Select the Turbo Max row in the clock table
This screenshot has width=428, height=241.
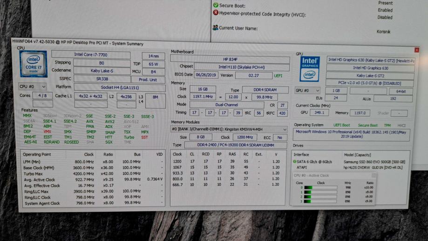(x=34, y=174)
